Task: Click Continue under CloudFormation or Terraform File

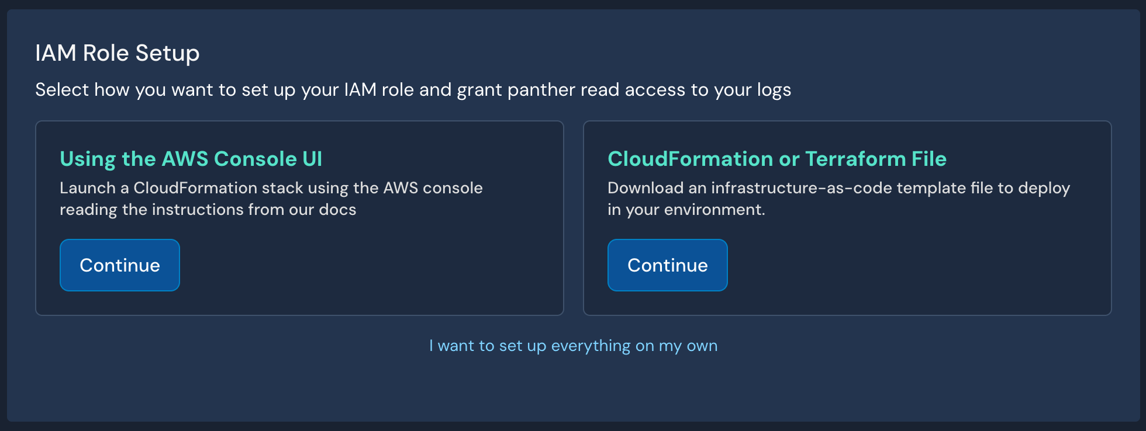Action: [667, 265]
